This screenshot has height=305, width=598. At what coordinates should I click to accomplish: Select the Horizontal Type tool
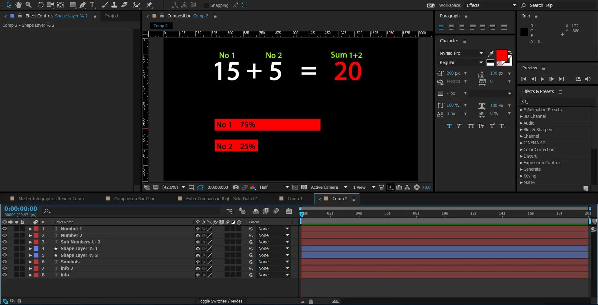[x=92, y=5]
